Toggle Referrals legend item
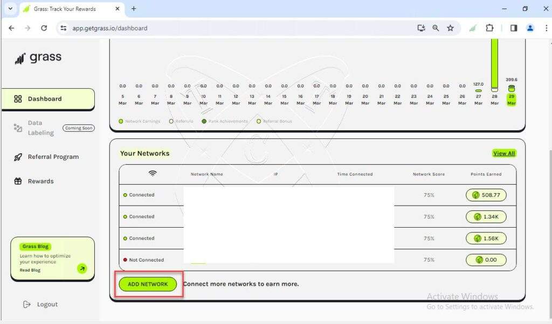The width and height of the screenshot is (552, 324). click(x=181, y=121)
